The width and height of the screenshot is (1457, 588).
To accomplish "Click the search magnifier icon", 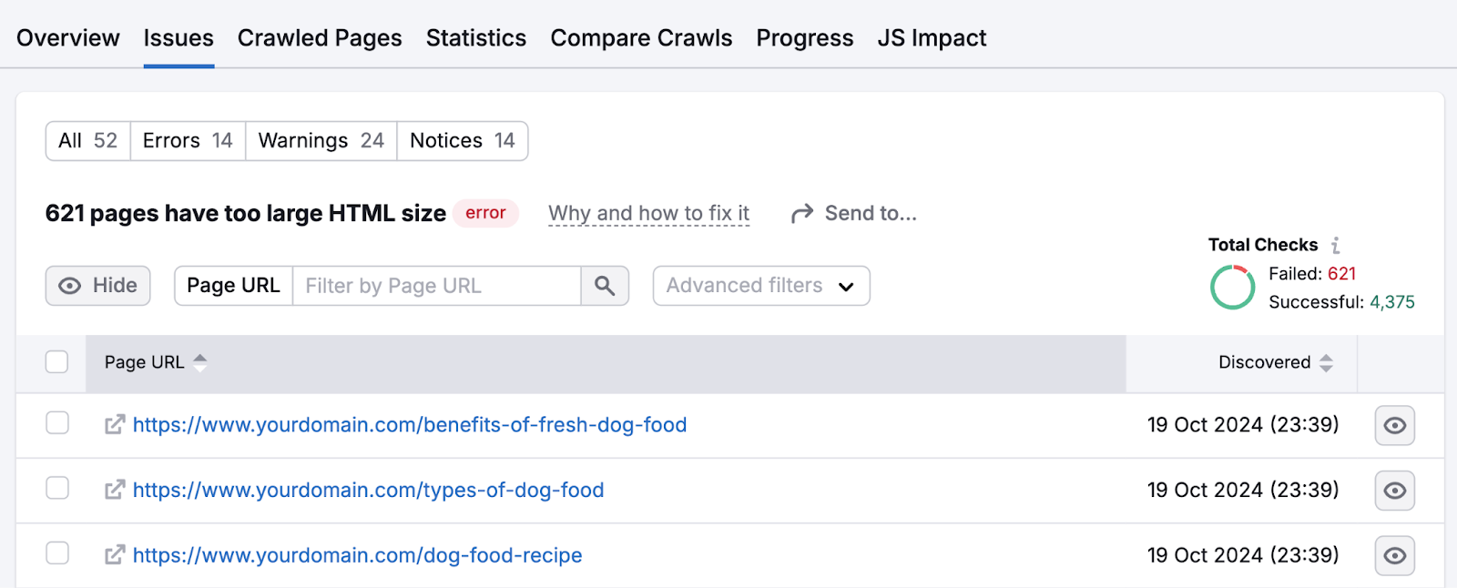I will [x=605, y=286].
